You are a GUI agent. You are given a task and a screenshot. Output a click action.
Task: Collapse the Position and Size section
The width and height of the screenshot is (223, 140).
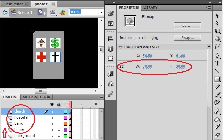tap(120, 47)
